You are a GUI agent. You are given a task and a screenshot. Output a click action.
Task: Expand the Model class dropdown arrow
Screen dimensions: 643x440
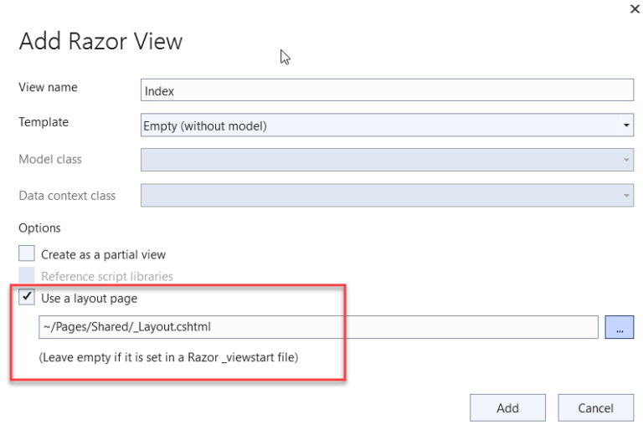click(626, 160)
